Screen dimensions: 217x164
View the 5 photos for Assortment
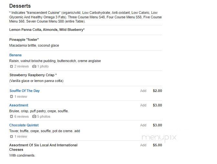[x=44, y=116]
